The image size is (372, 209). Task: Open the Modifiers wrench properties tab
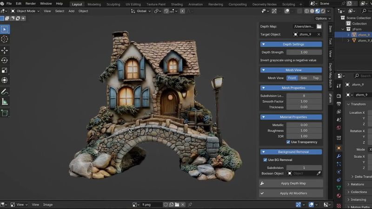point(339,156)
